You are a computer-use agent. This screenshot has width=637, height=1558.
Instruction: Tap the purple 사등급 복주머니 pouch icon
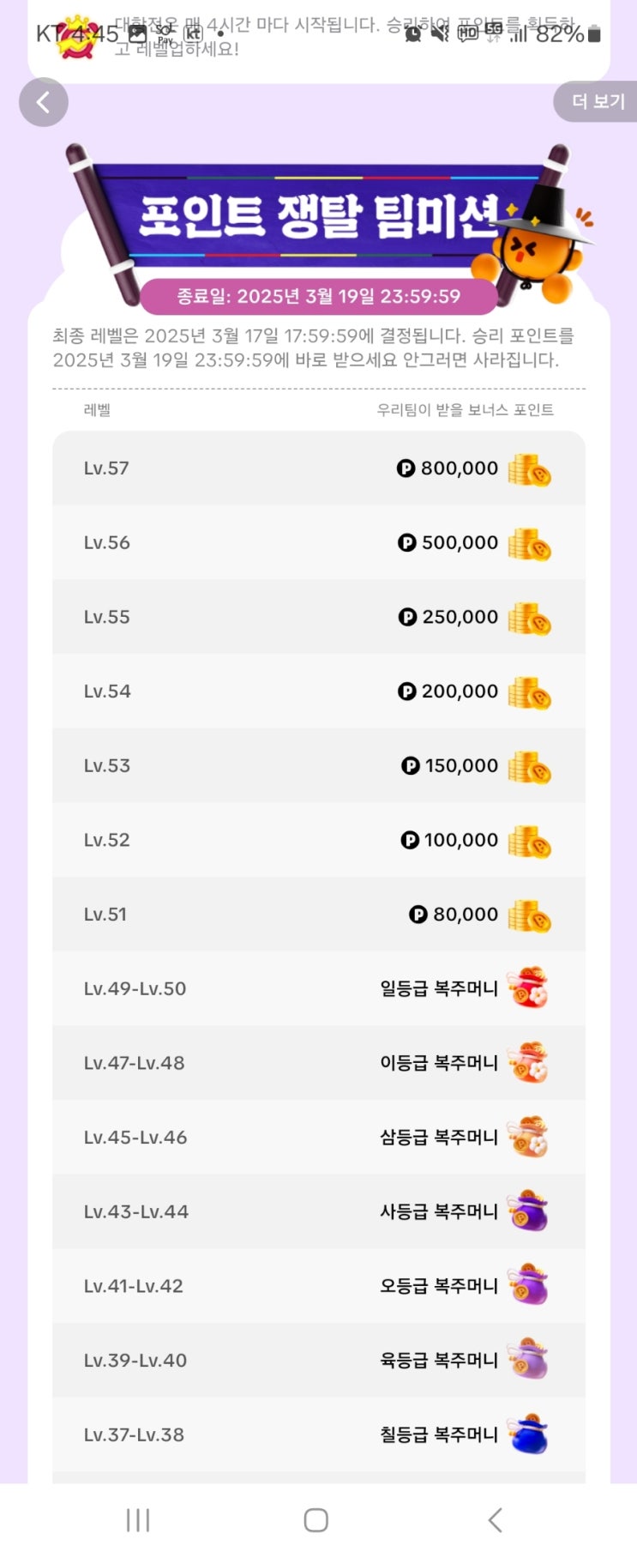tap(527, 1211)
